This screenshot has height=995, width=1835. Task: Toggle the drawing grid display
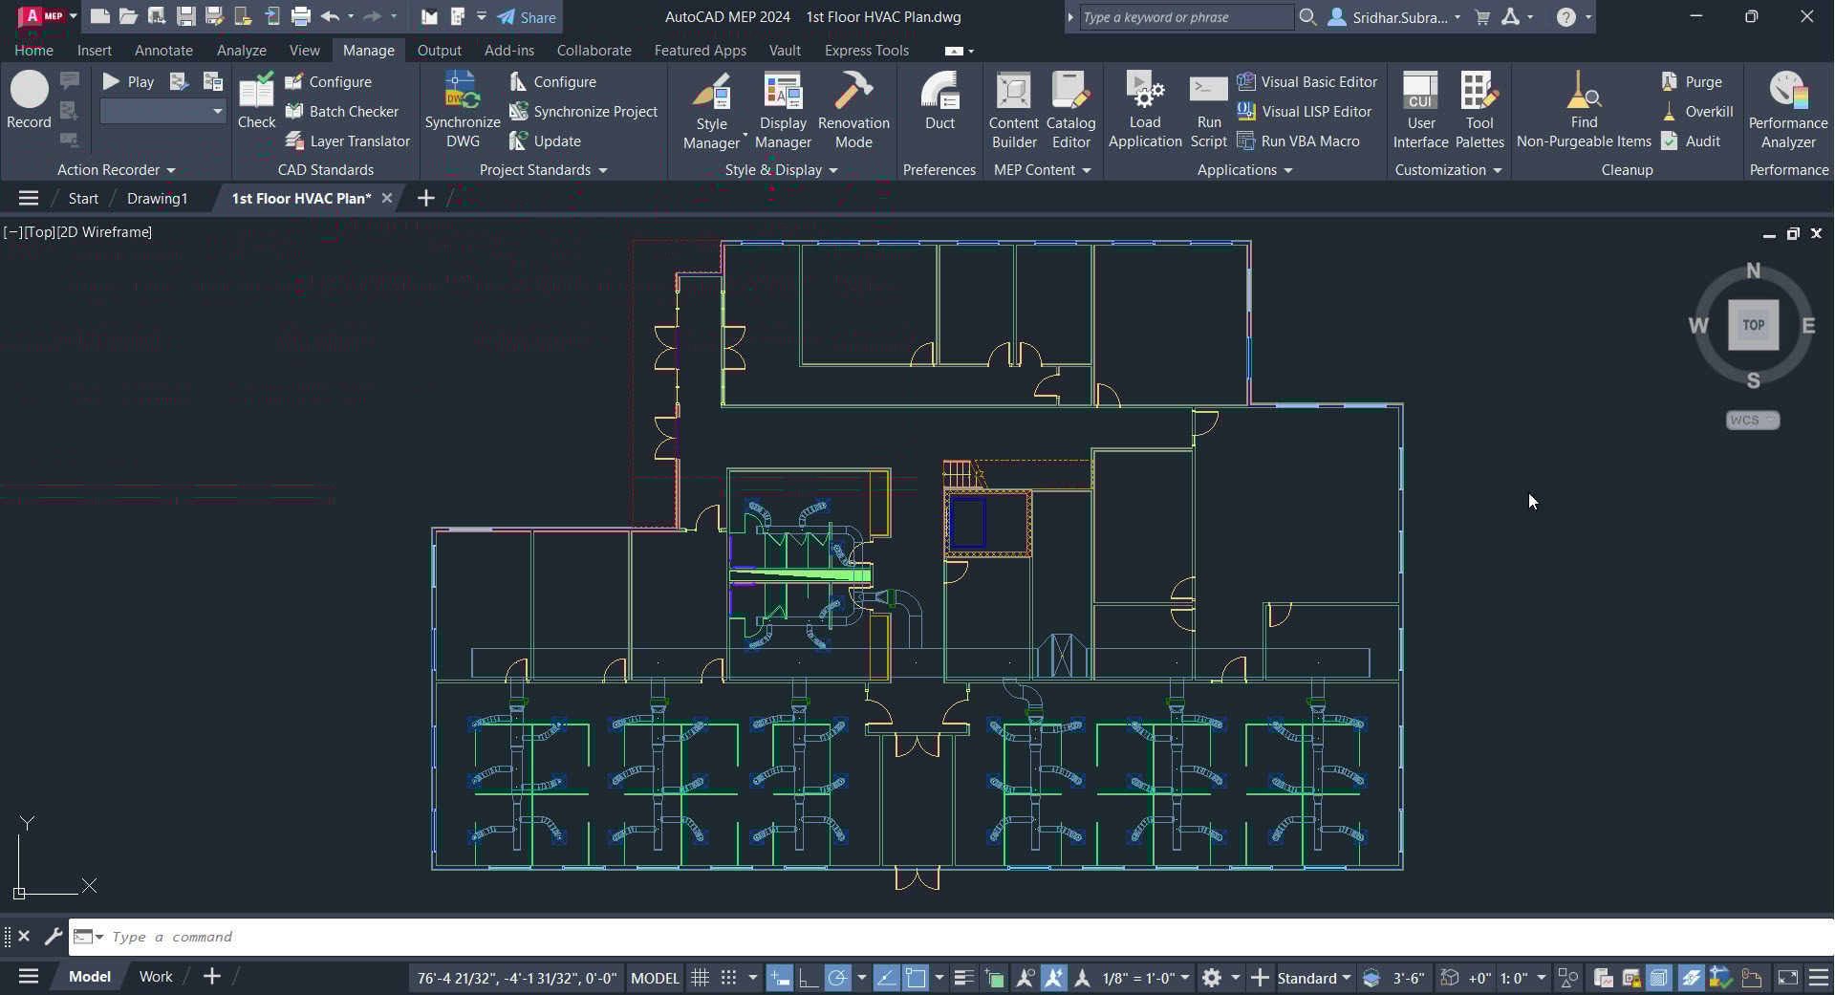pos(701,978)
